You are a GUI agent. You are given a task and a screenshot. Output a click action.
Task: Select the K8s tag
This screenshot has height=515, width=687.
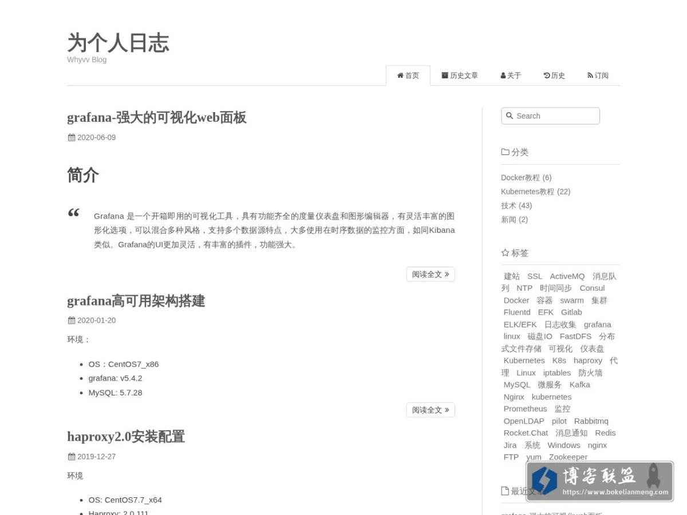coord(559,360)
